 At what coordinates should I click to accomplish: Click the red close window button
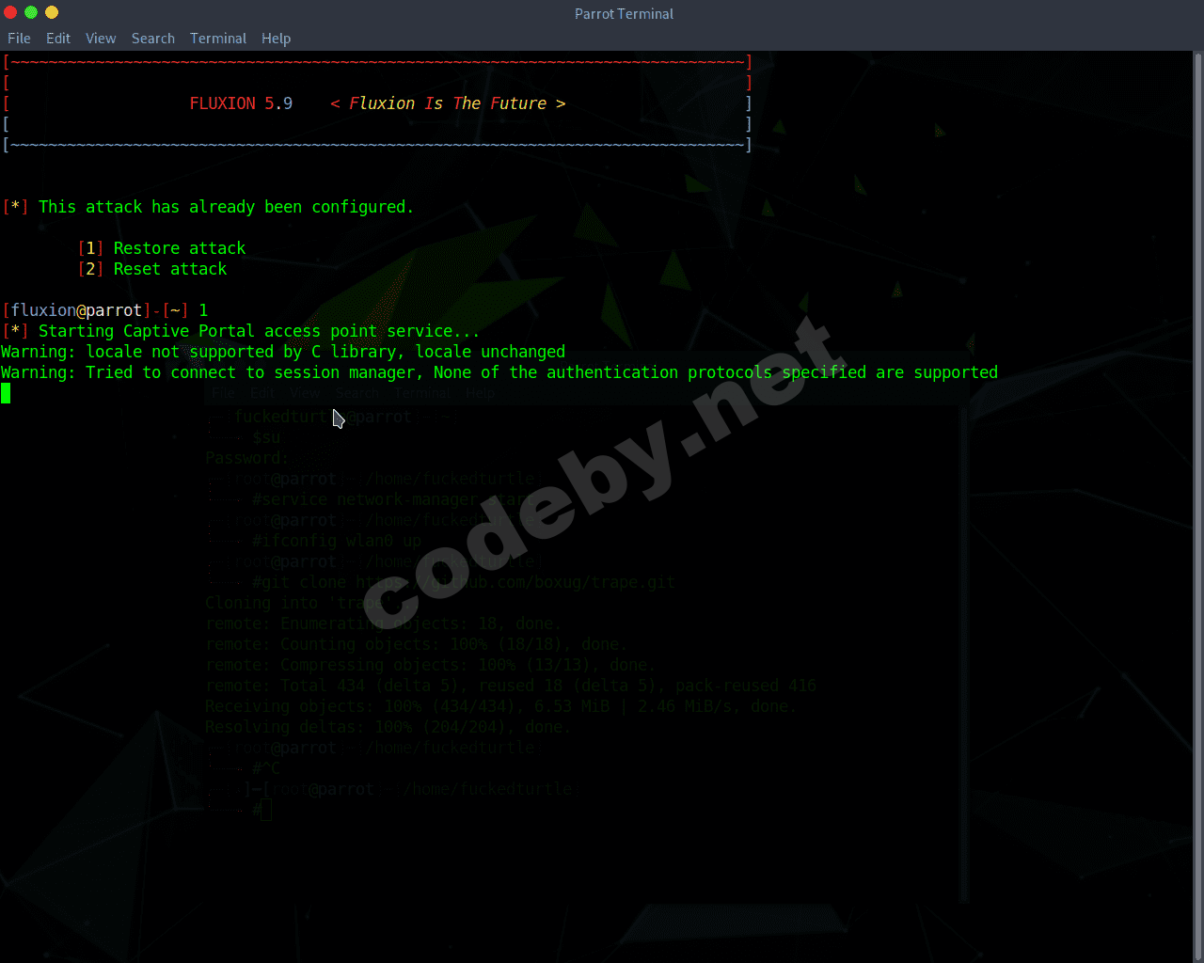click(x=9, y=13)
